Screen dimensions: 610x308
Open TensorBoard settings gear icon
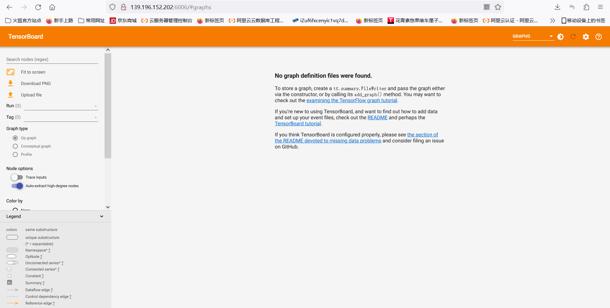[x=586, y=37]
